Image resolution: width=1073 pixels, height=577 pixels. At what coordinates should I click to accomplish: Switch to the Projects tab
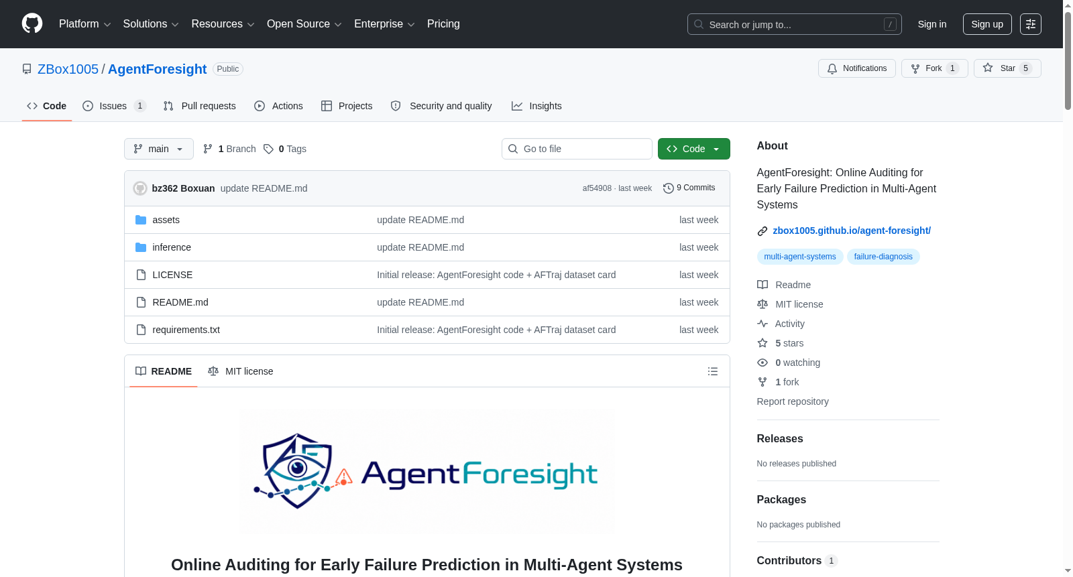point(347,106)
